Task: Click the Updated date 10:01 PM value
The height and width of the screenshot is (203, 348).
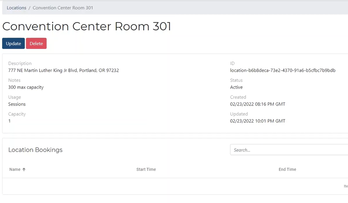Action: pos(258,121)
